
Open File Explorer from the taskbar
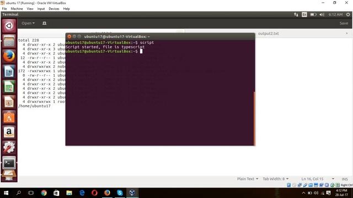click(69, 193)
